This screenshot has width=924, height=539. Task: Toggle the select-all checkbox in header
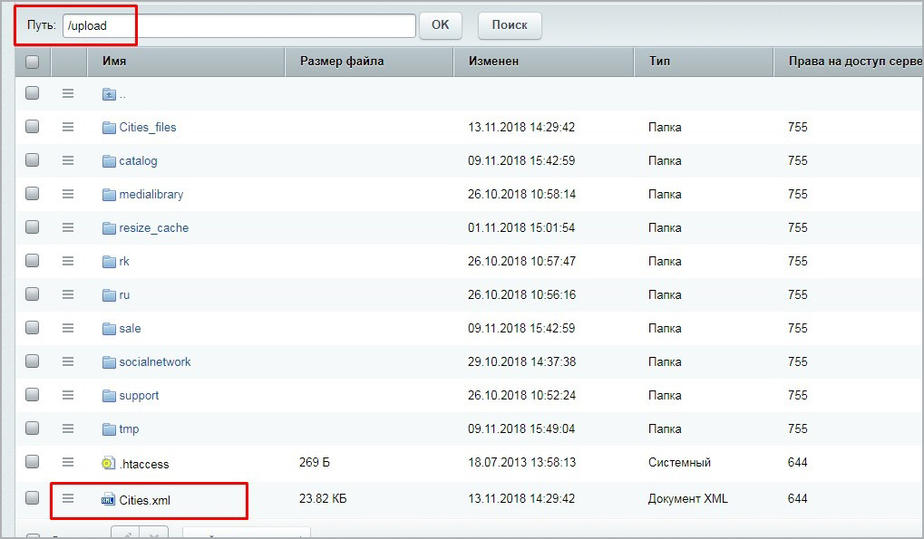(x=33, y=63)
